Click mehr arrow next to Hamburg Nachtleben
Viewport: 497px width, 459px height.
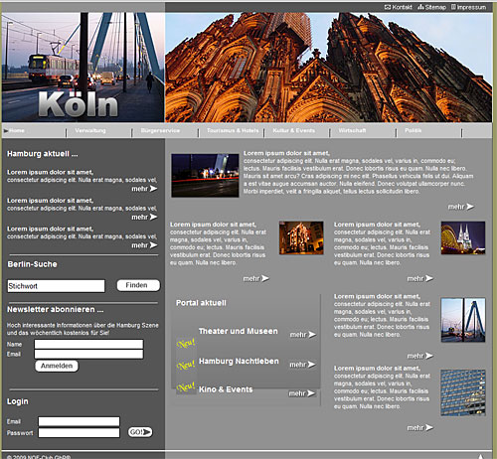point(302,365)
